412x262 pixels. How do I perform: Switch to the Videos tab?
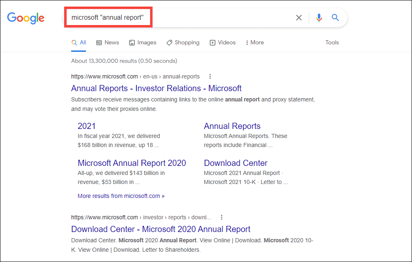[222, 43]
